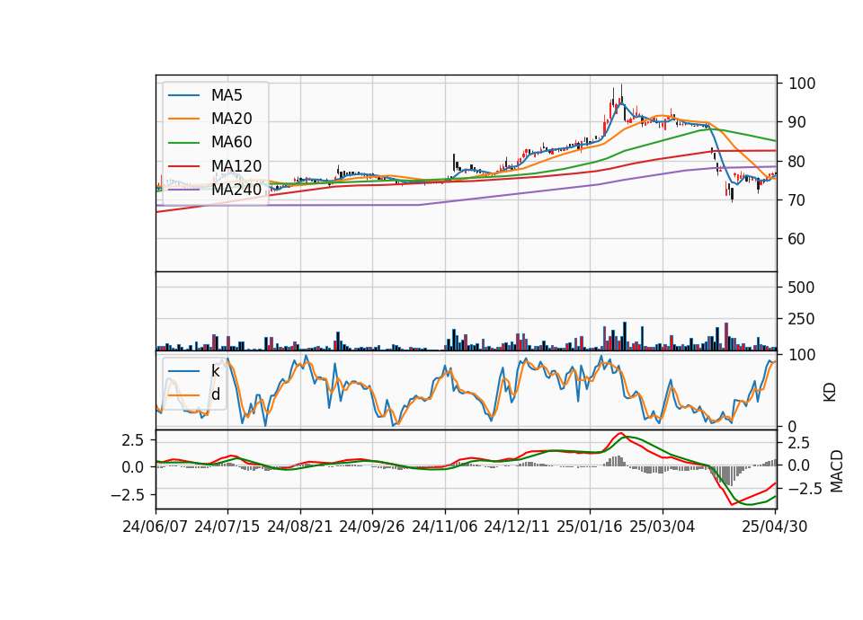Click the left MACD axis 0.0 label
863x620 pixels.
click(133, 467)
